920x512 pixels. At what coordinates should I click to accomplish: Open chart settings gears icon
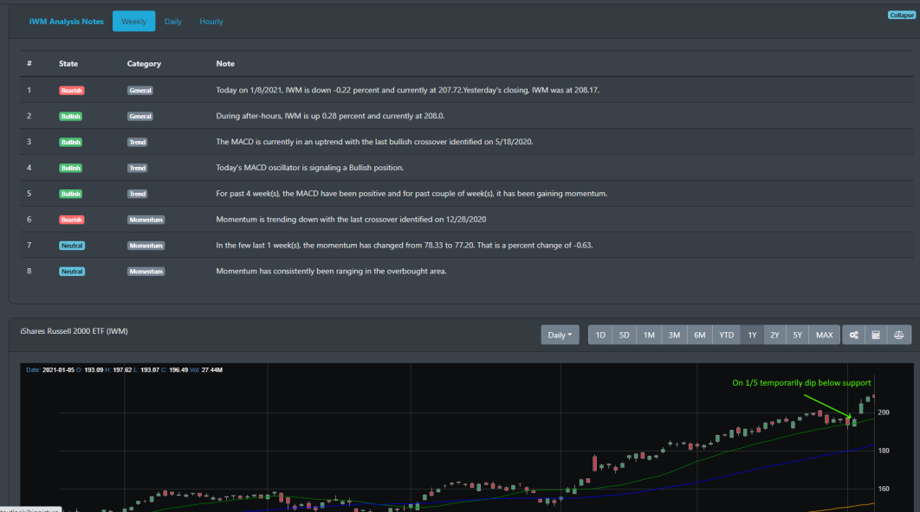coord(853,335)
